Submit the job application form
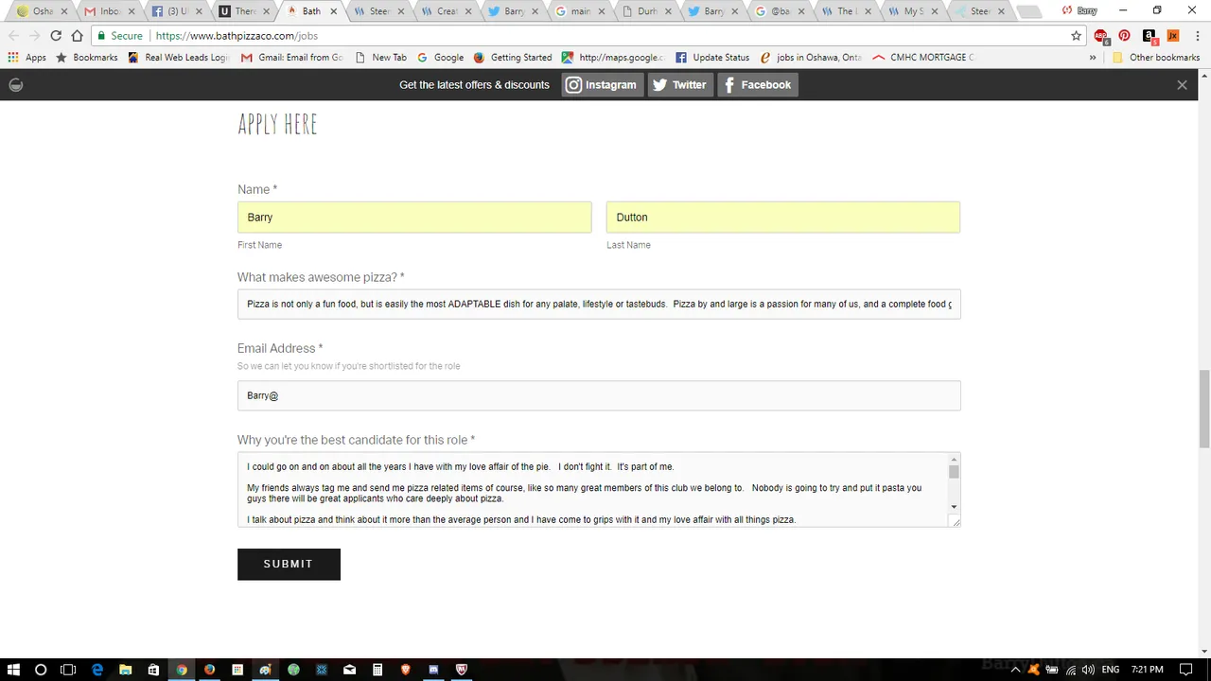The width and height of the screenshot is (1211, 681). click(289, 564)
